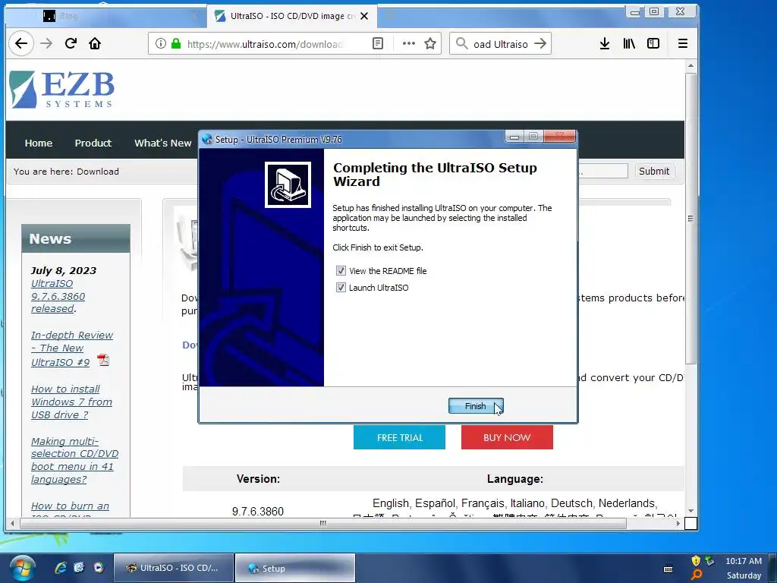Click the browser search box

click(501, 43)
